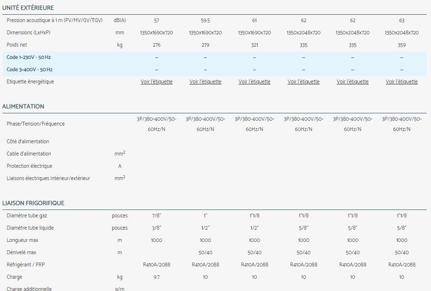Click the 'Diamètre tube gaz' row label
This screenshot has height=291, width=431.
click(27, 216)
